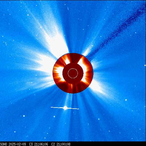The image size is (146, 146).
Task: Click the SOHO label in the caption
Action: pos(4,144)
